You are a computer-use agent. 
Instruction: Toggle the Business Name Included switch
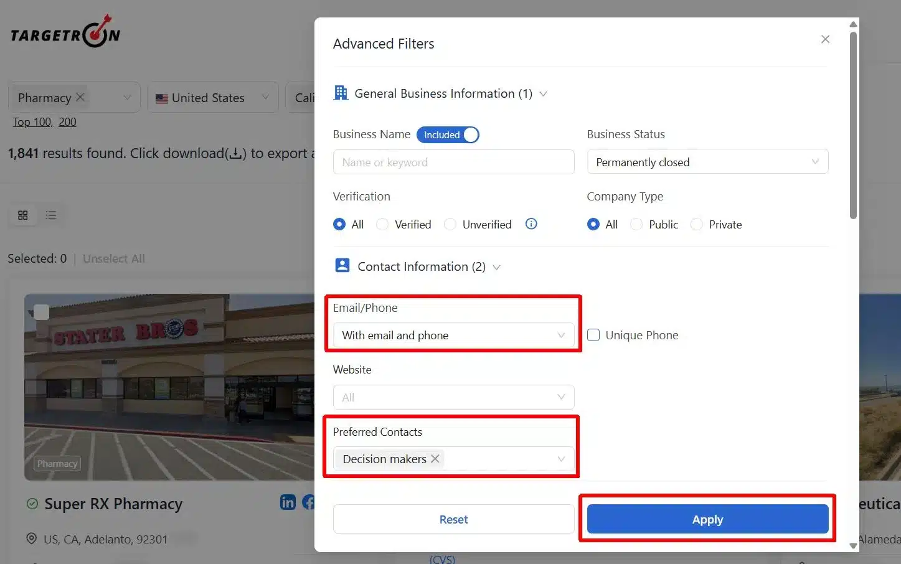pyautogui.click(x=448, y=134)
